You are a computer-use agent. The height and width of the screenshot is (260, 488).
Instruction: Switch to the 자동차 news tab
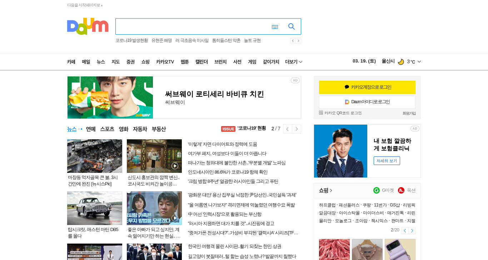pos(140,129)
